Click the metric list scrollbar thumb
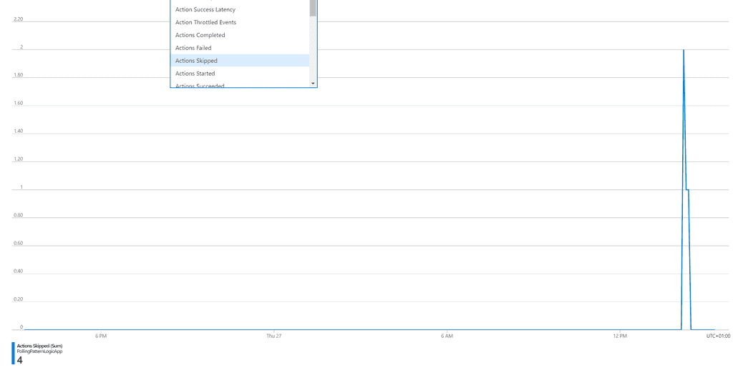The image size is (733, 370). pyautogui.click(x=313, y=7)
